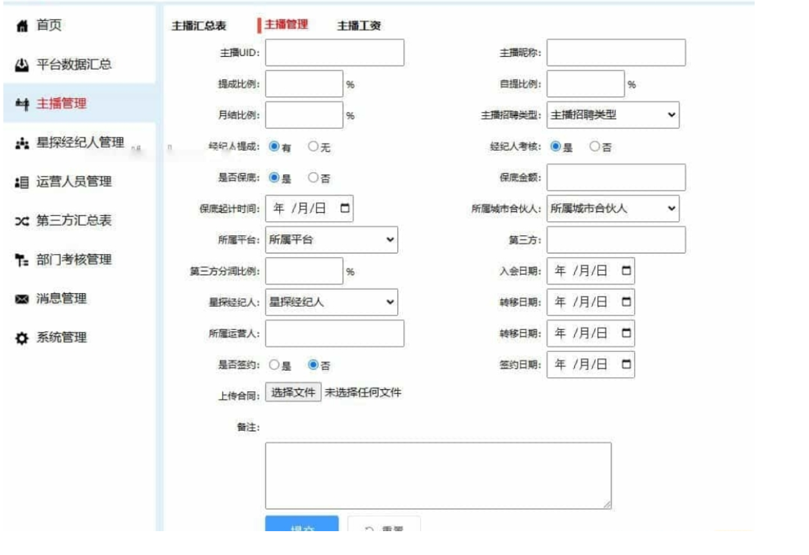The image size is (809, 555).
Task: Click the blue 提交 submit button
Action: (x=302, y=524)
